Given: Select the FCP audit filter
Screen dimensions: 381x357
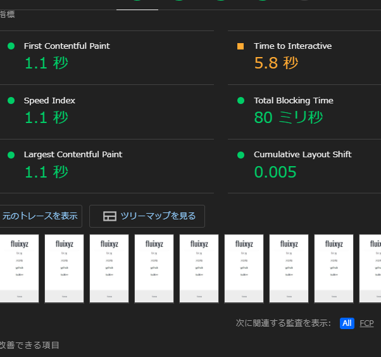Looking at the screenshot, I should point(366,323).
